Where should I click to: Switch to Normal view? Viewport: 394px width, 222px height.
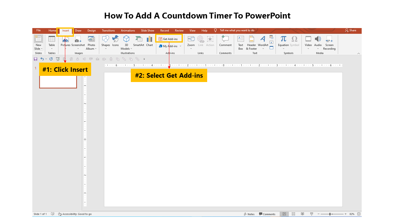tap(284, 214)
